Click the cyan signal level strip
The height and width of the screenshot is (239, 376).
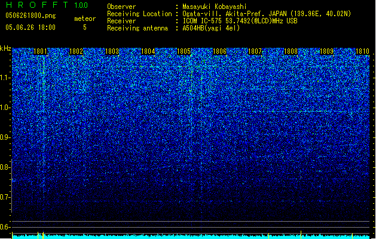click(x=191, y=237)
